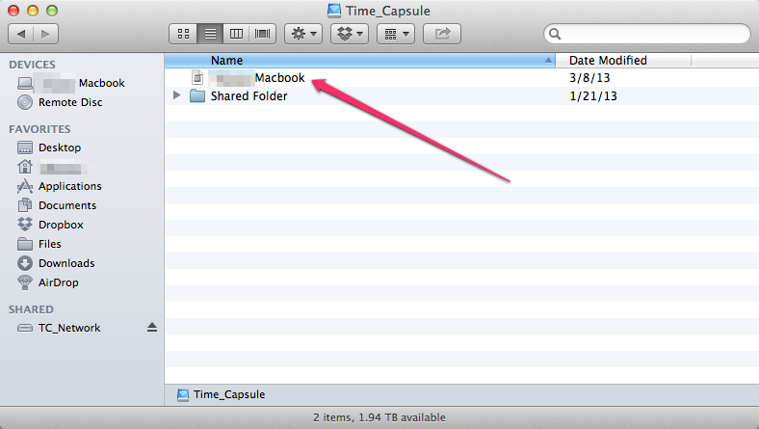Sort by the Name column header
The height and width of the screenshot is (429, 759).
click(x=359, y=61)
